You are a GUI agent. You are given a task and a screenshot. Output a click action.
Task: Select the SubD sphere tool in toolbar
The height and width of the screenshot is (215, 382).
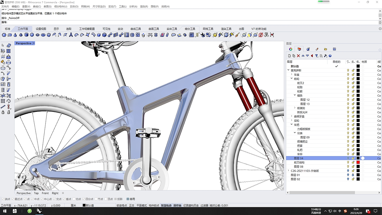32,35
